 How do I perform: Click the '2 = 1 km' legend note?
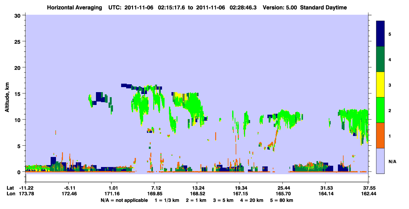pos(196,200)
